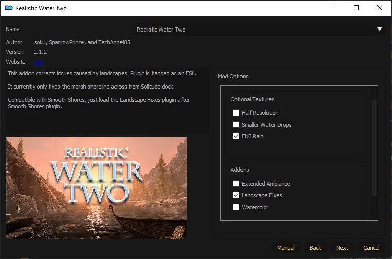The image size is (392, 259).
Task: Click the addon description text box
Action: pyautogui.click(x=107, y=101)
